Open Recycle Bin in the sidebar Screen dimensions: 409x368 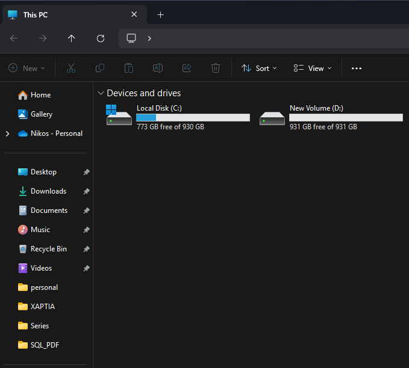[x=42, y=249]
